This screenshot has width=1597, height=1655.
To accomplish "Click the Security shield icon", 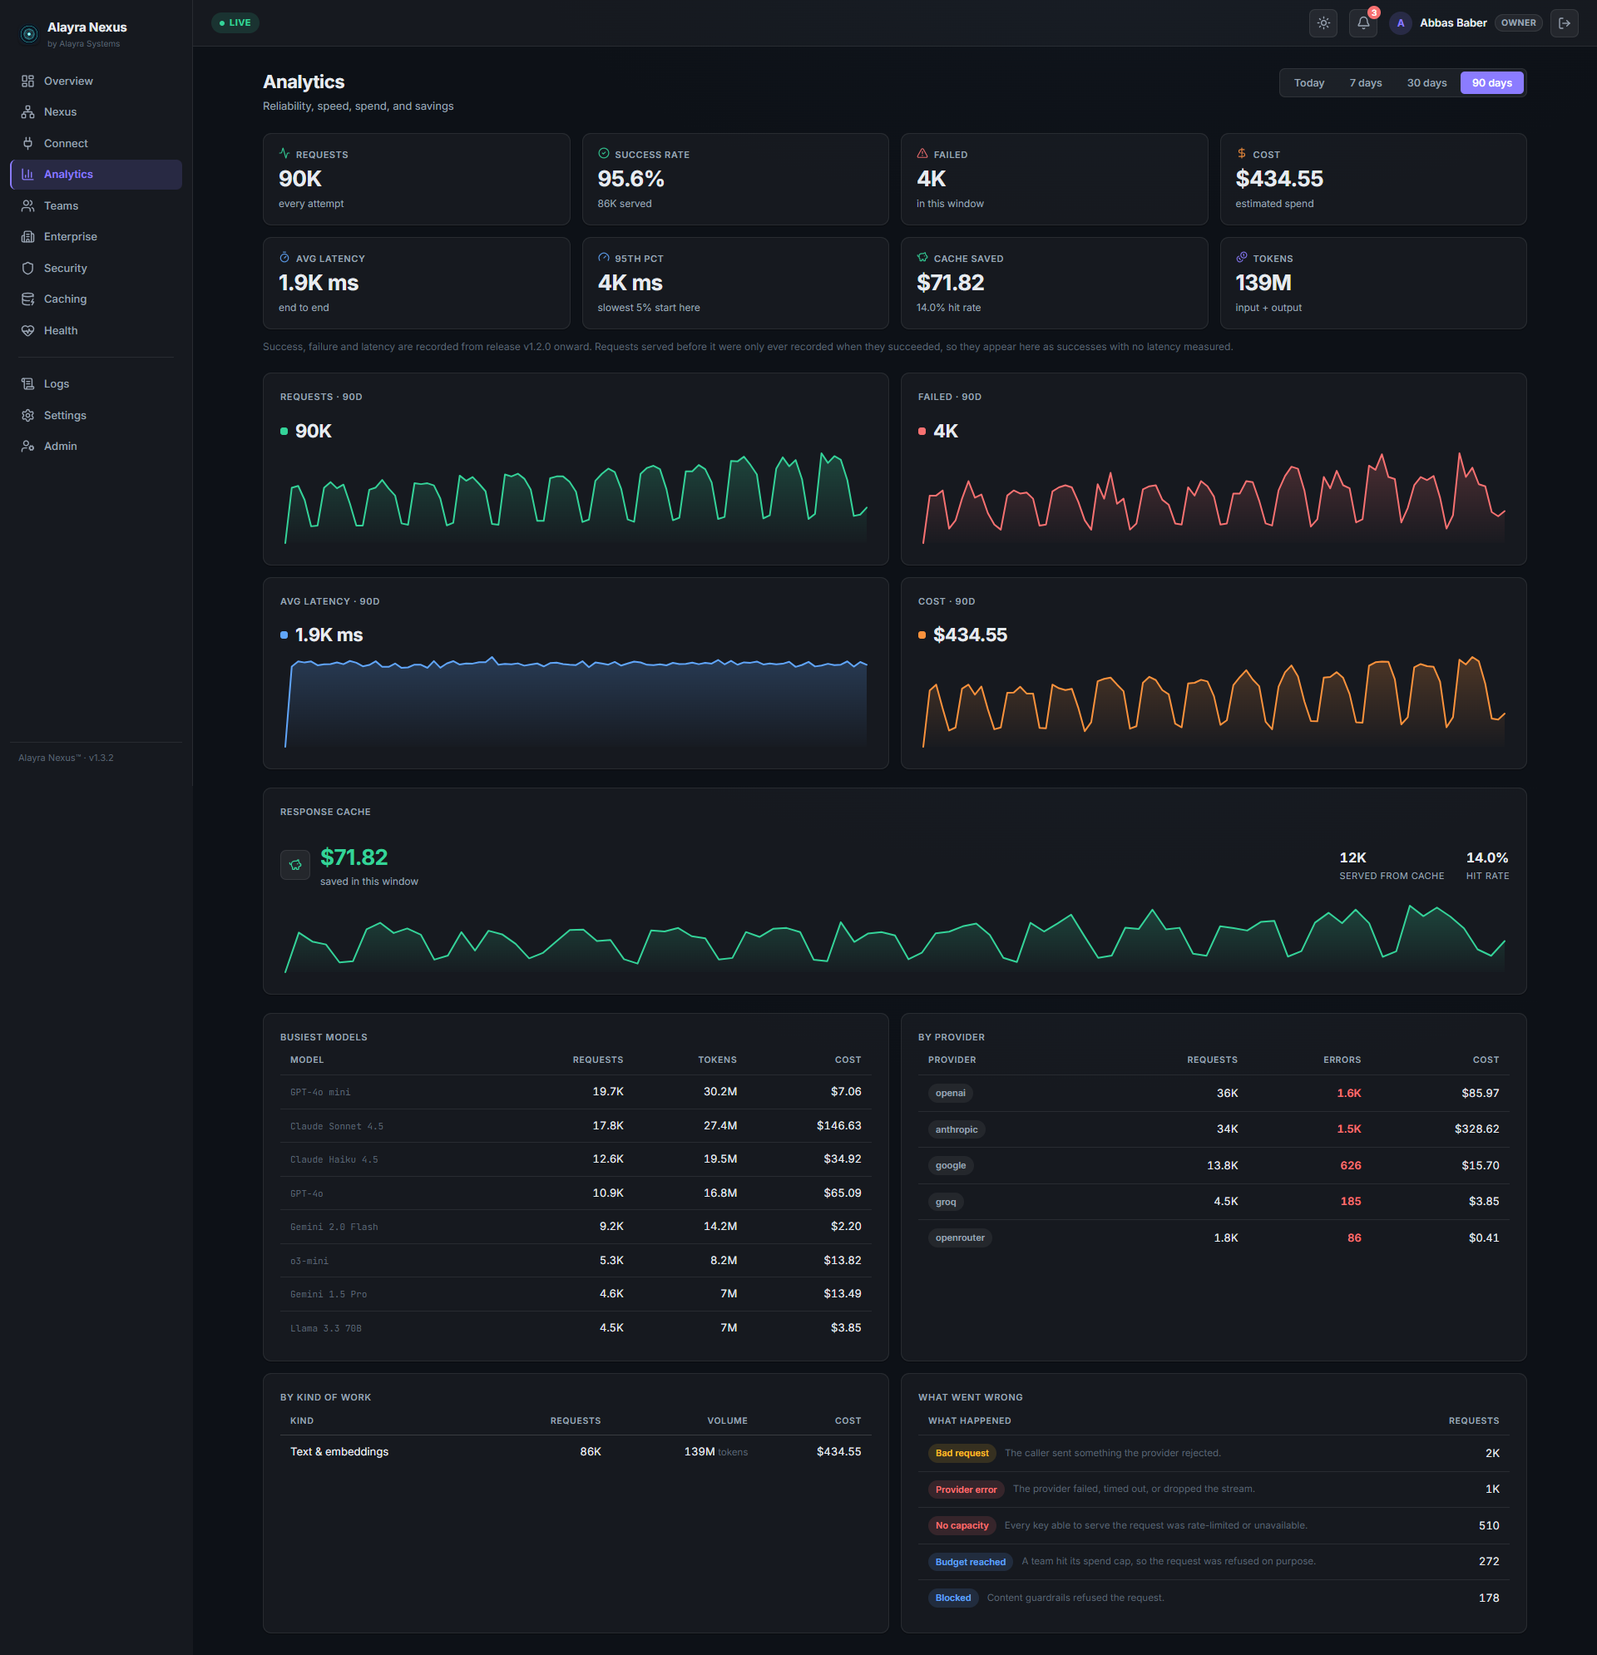I will (x=28, y=269).
